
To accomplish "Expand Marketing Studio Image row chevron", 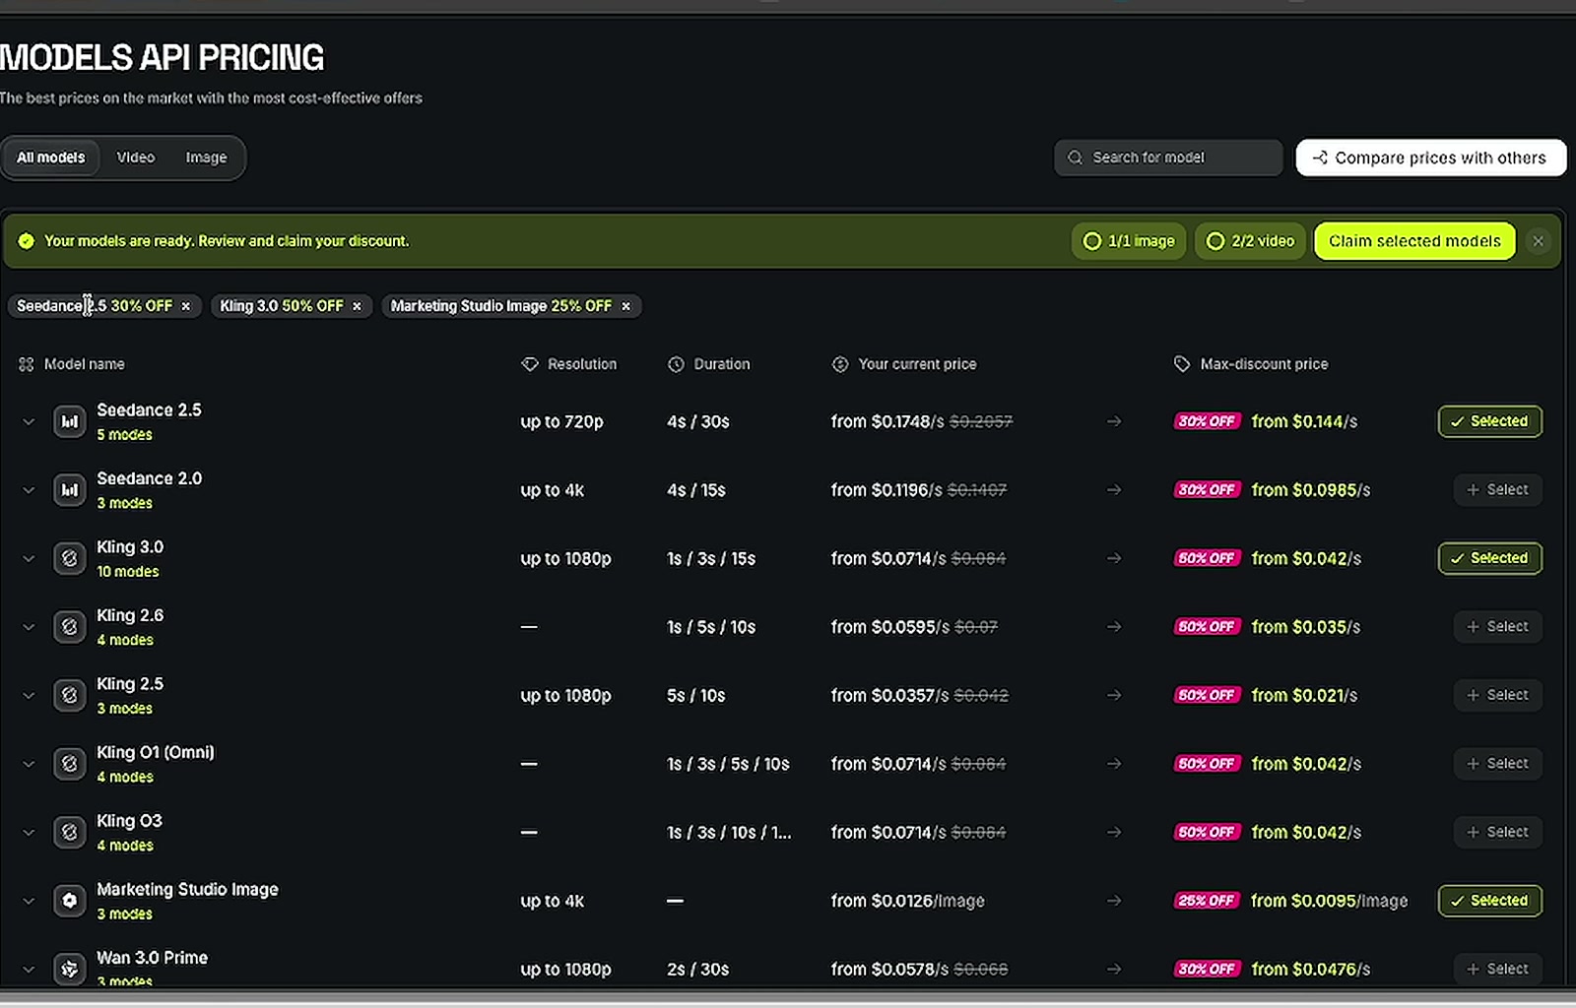I will tap(29, 901).
